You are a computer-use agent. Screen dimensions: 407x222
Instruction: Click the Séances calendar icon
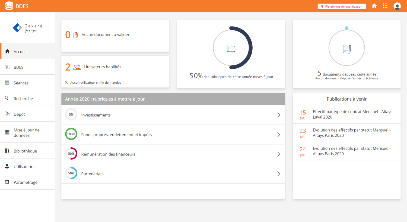[7, 83]
